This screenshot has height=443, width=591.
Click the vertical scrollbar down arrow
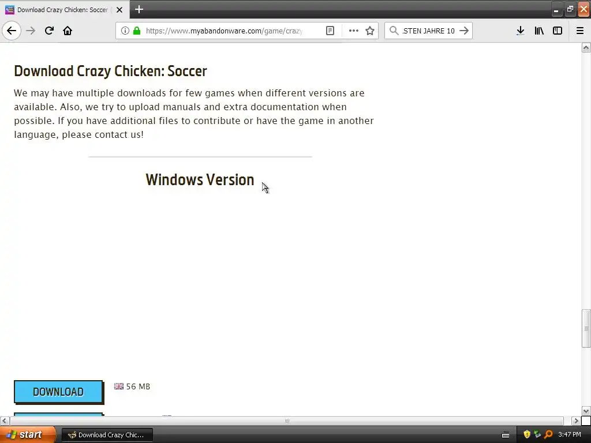pyautogui.click(x=586, y=411)
